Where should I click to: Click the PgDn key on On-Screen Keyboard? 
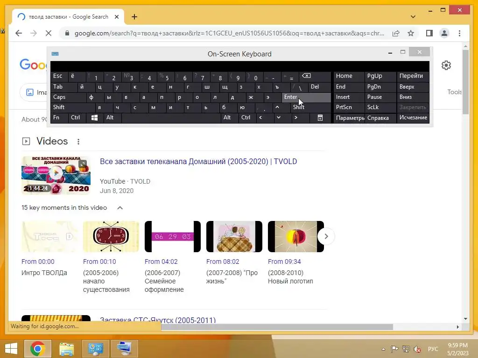point(380,87)
